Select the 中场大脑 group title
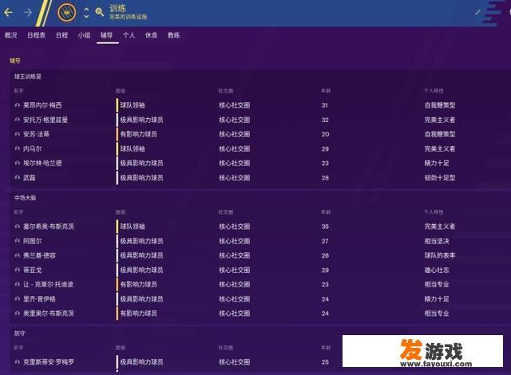The height and width of the screenshot is (375, 511). click(x=25, y=198)
